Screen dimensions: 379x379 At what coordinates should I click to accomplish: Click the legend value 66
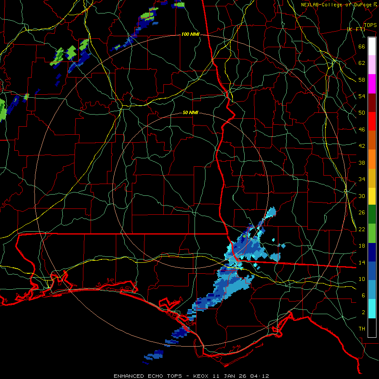pyautogui.click(x=362, y=46)
